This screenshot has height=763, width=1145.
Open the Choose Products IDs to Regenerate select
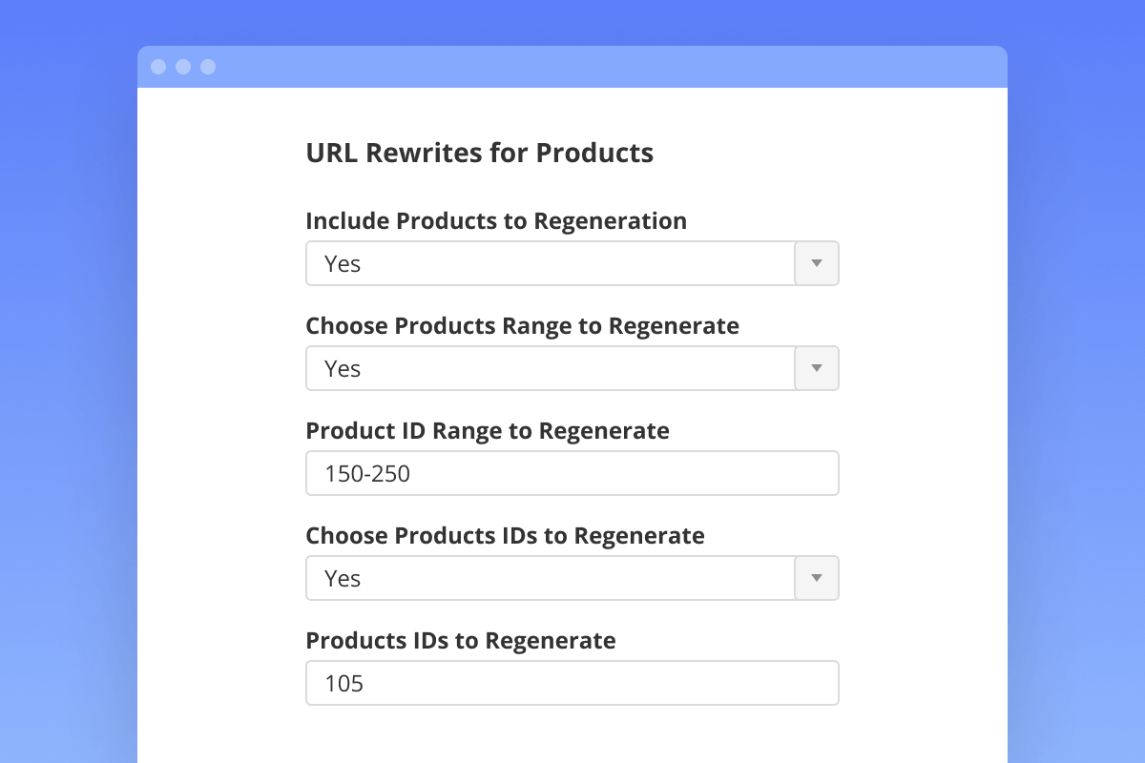click(x=550, y=578)
